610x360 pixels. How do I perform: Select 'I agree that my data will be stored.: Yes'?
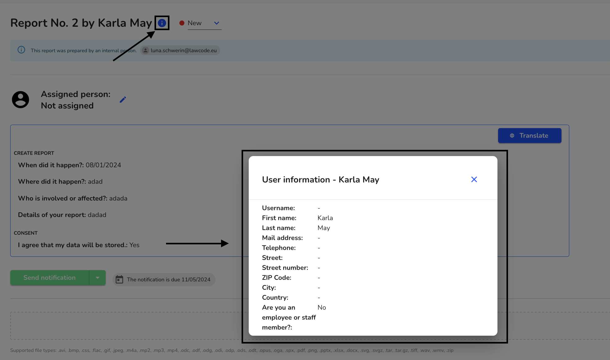(79, 245)
